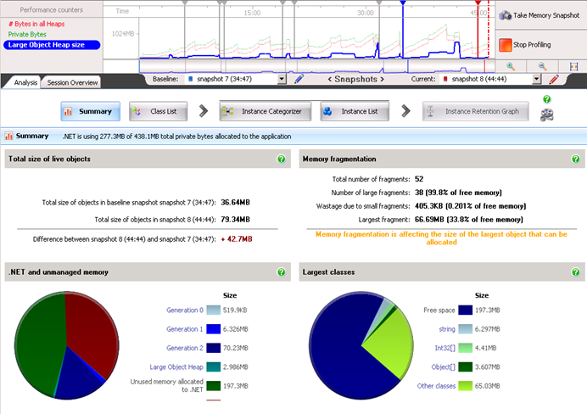The image size is (587, 414).
Task: Click the green help icon above film camera
Action: click(546, 99)
